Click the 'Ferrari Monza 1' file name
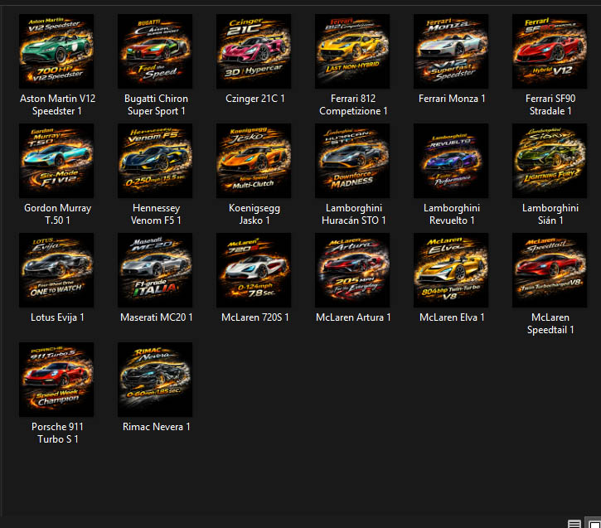Screen dimensions: 601x528 [x=452, y=99]
